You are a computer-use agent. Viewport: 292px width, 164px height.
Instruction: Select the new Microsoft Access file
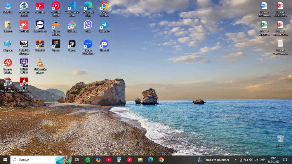pyautogui.click(x=280, y=9)
